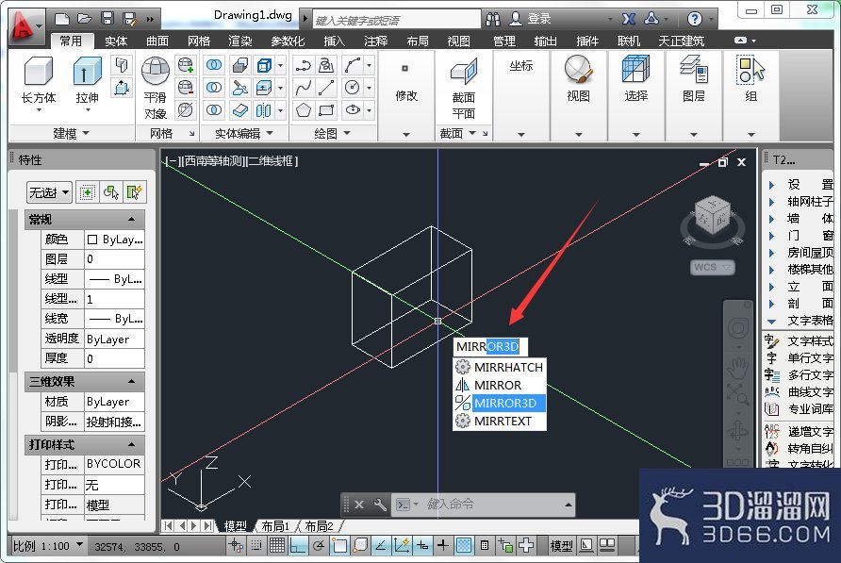Click the 模型 button in status bar
Viewport: 841px width, 563px height.
[562, 546]
